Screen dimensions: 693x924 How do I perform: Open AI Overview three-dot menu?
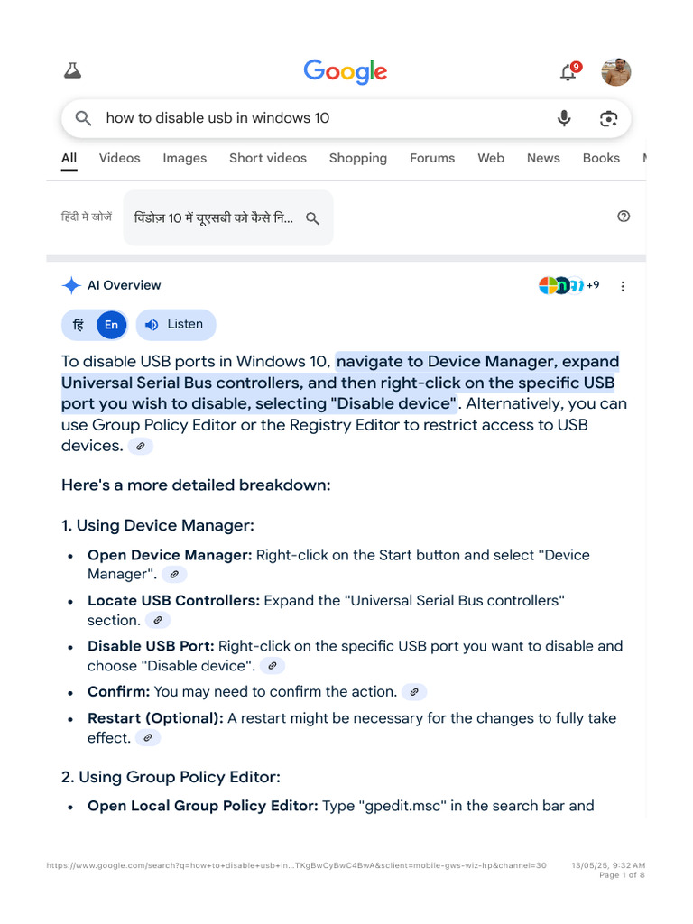click(623, 286)
